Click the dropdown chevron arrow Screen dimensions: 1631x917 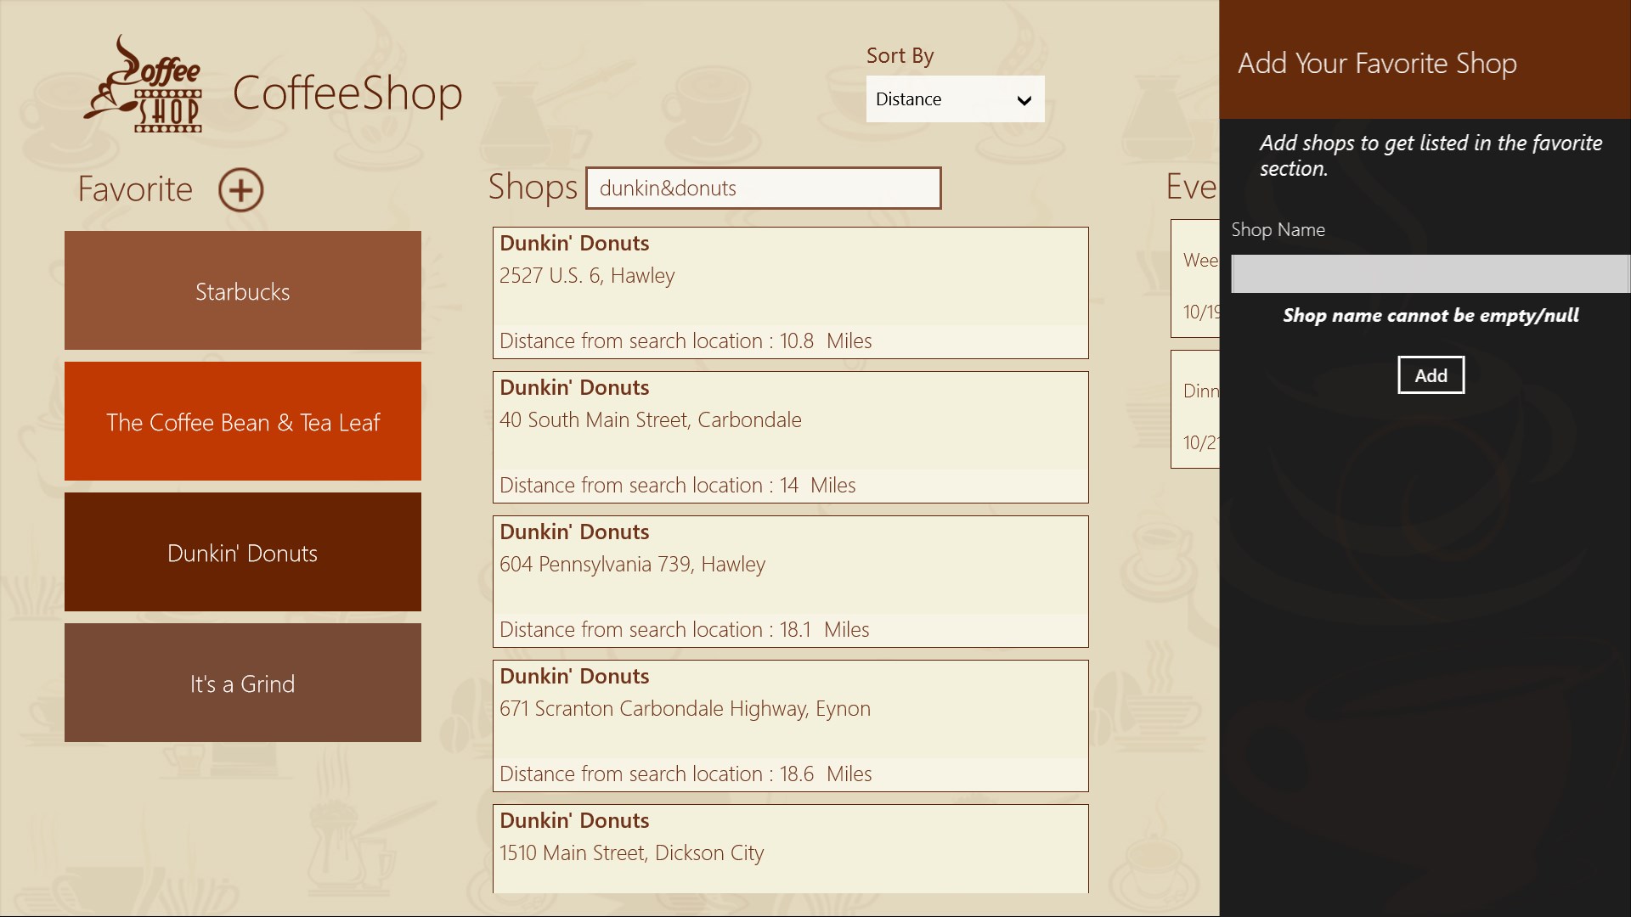(x=1024, y=100)
